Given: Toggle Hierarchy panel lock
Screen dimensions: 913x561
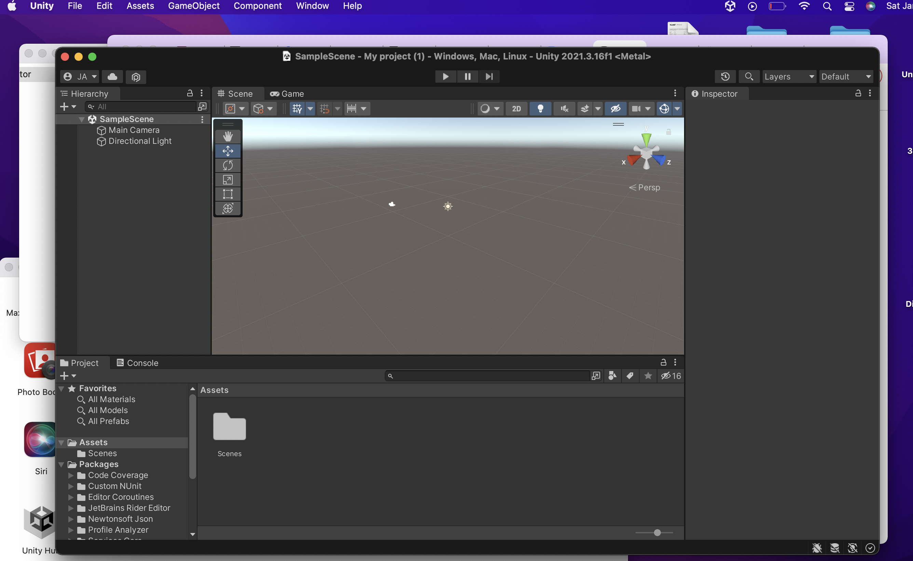Looking at the screenshot, I should [x=190, y=93].
